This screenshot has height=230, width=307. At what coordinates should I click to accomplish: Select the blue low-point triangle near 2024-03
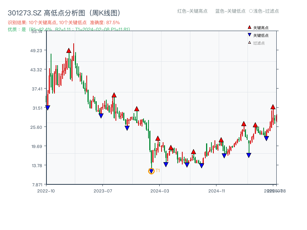coord(166,164)
